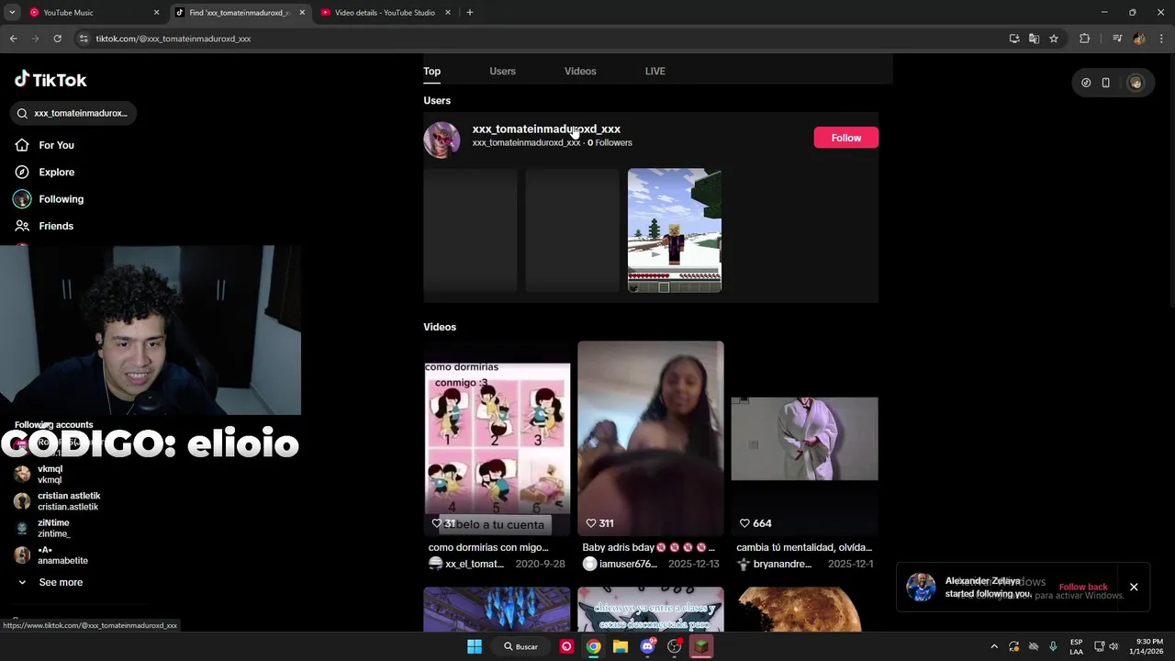1175x661 pixels.
Task: Open Chrome from the taskbar
Action: click(593, 646)
